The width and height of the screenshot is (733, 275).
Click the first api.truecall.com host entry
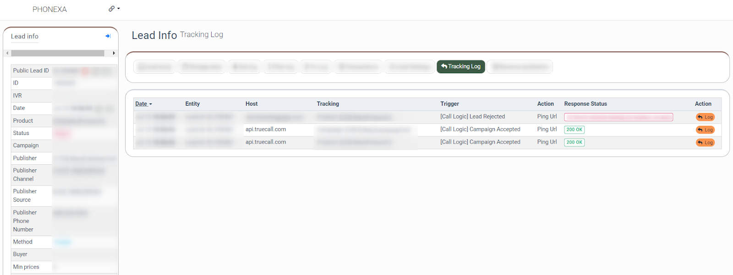[x=266, y=129]
